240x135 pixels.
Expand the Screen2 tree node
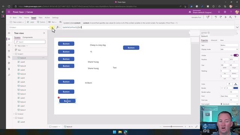point(13,114)
